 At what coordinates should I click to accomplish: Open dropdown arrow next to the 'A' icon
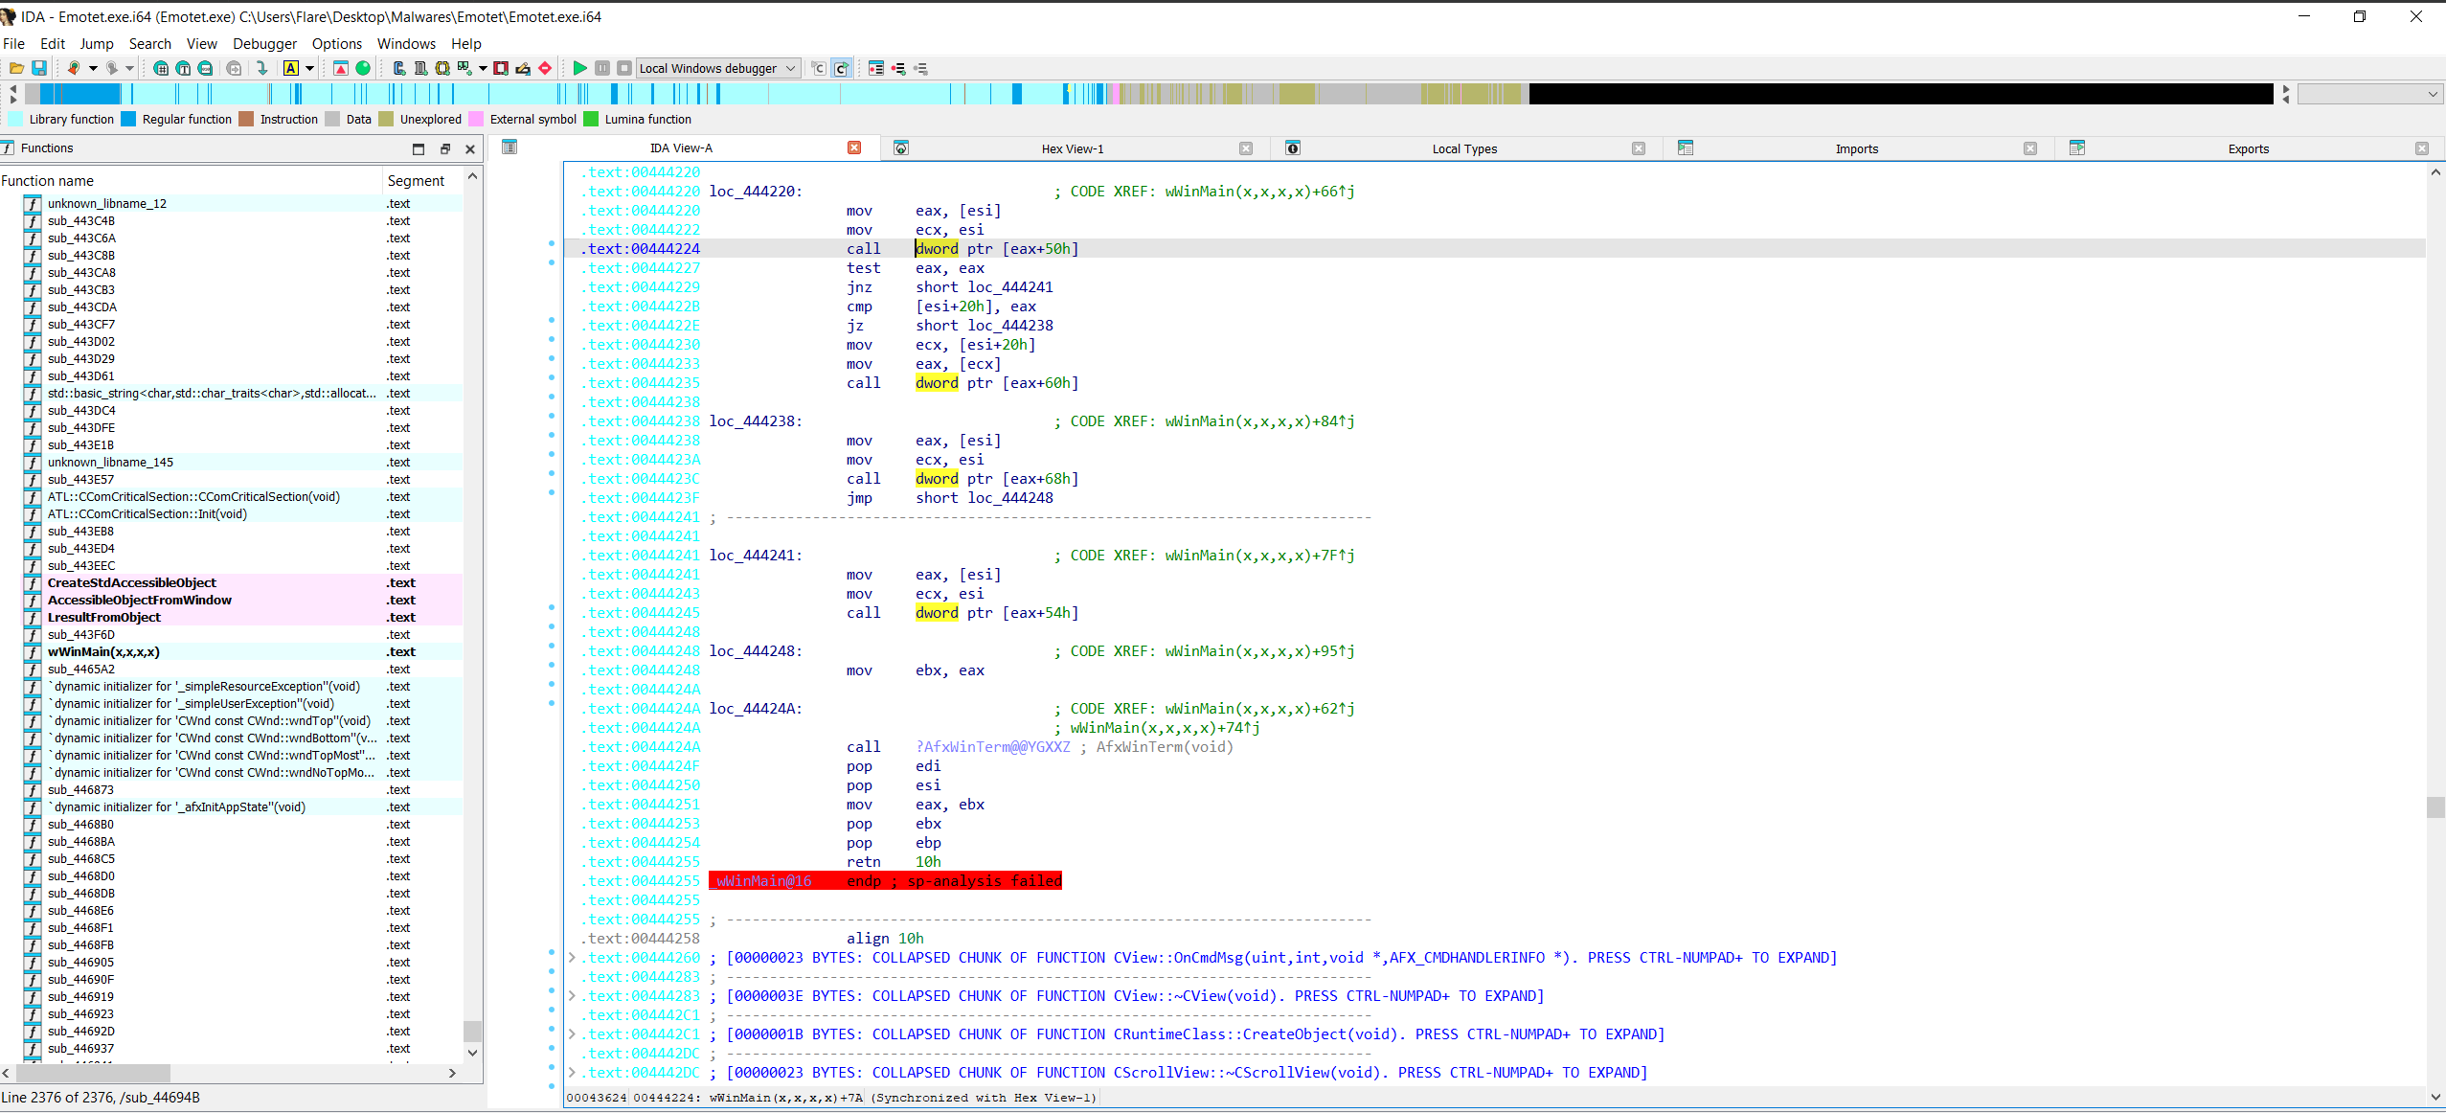[309, 68]
